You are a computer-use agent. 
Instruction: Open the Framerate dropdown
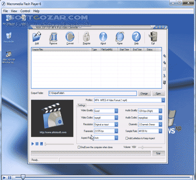point(116,131)
